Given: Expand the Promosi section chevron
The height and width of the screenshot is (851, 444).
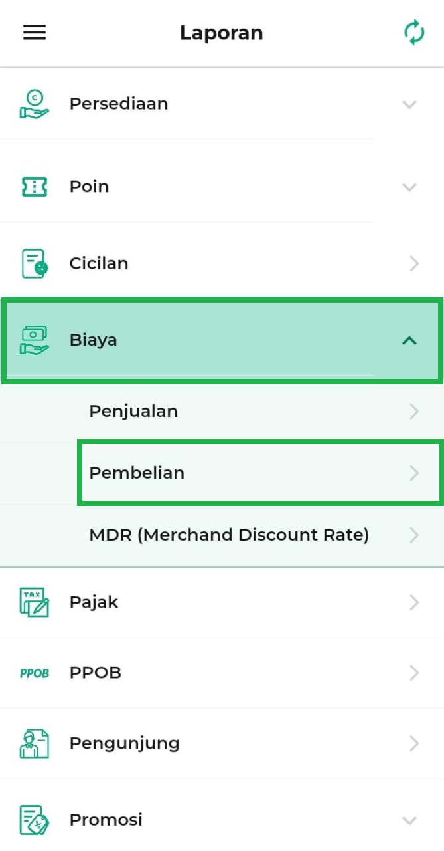Looking at the screenshot, I should (x=409, y=820).
